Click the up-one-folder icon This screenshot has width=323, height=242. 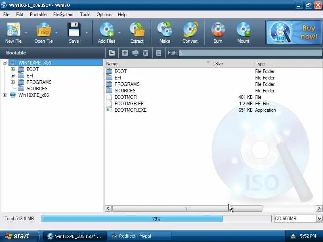click(112, 53)
